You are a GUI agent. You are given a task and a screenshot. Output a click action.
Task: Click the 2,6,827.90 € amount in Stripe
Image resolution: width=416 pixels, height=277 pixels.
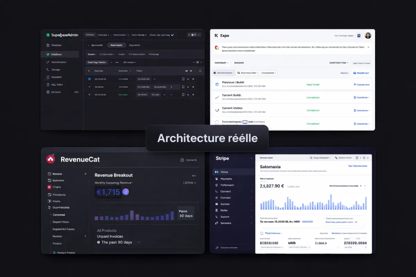pos(272,186)
